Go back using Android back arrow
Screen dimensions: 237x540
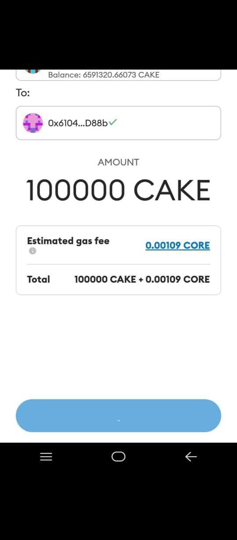(x=191, y=457)
